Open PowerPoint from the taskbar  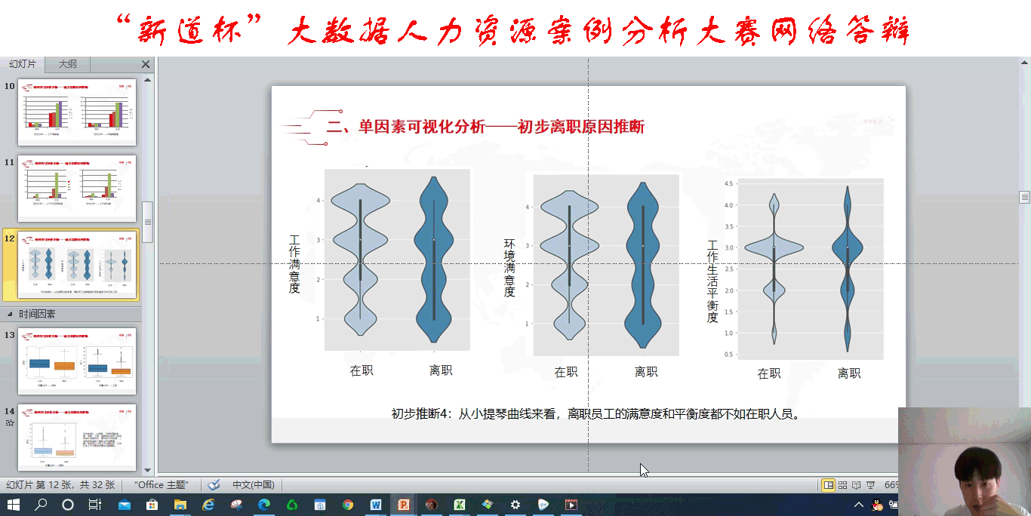404,505
